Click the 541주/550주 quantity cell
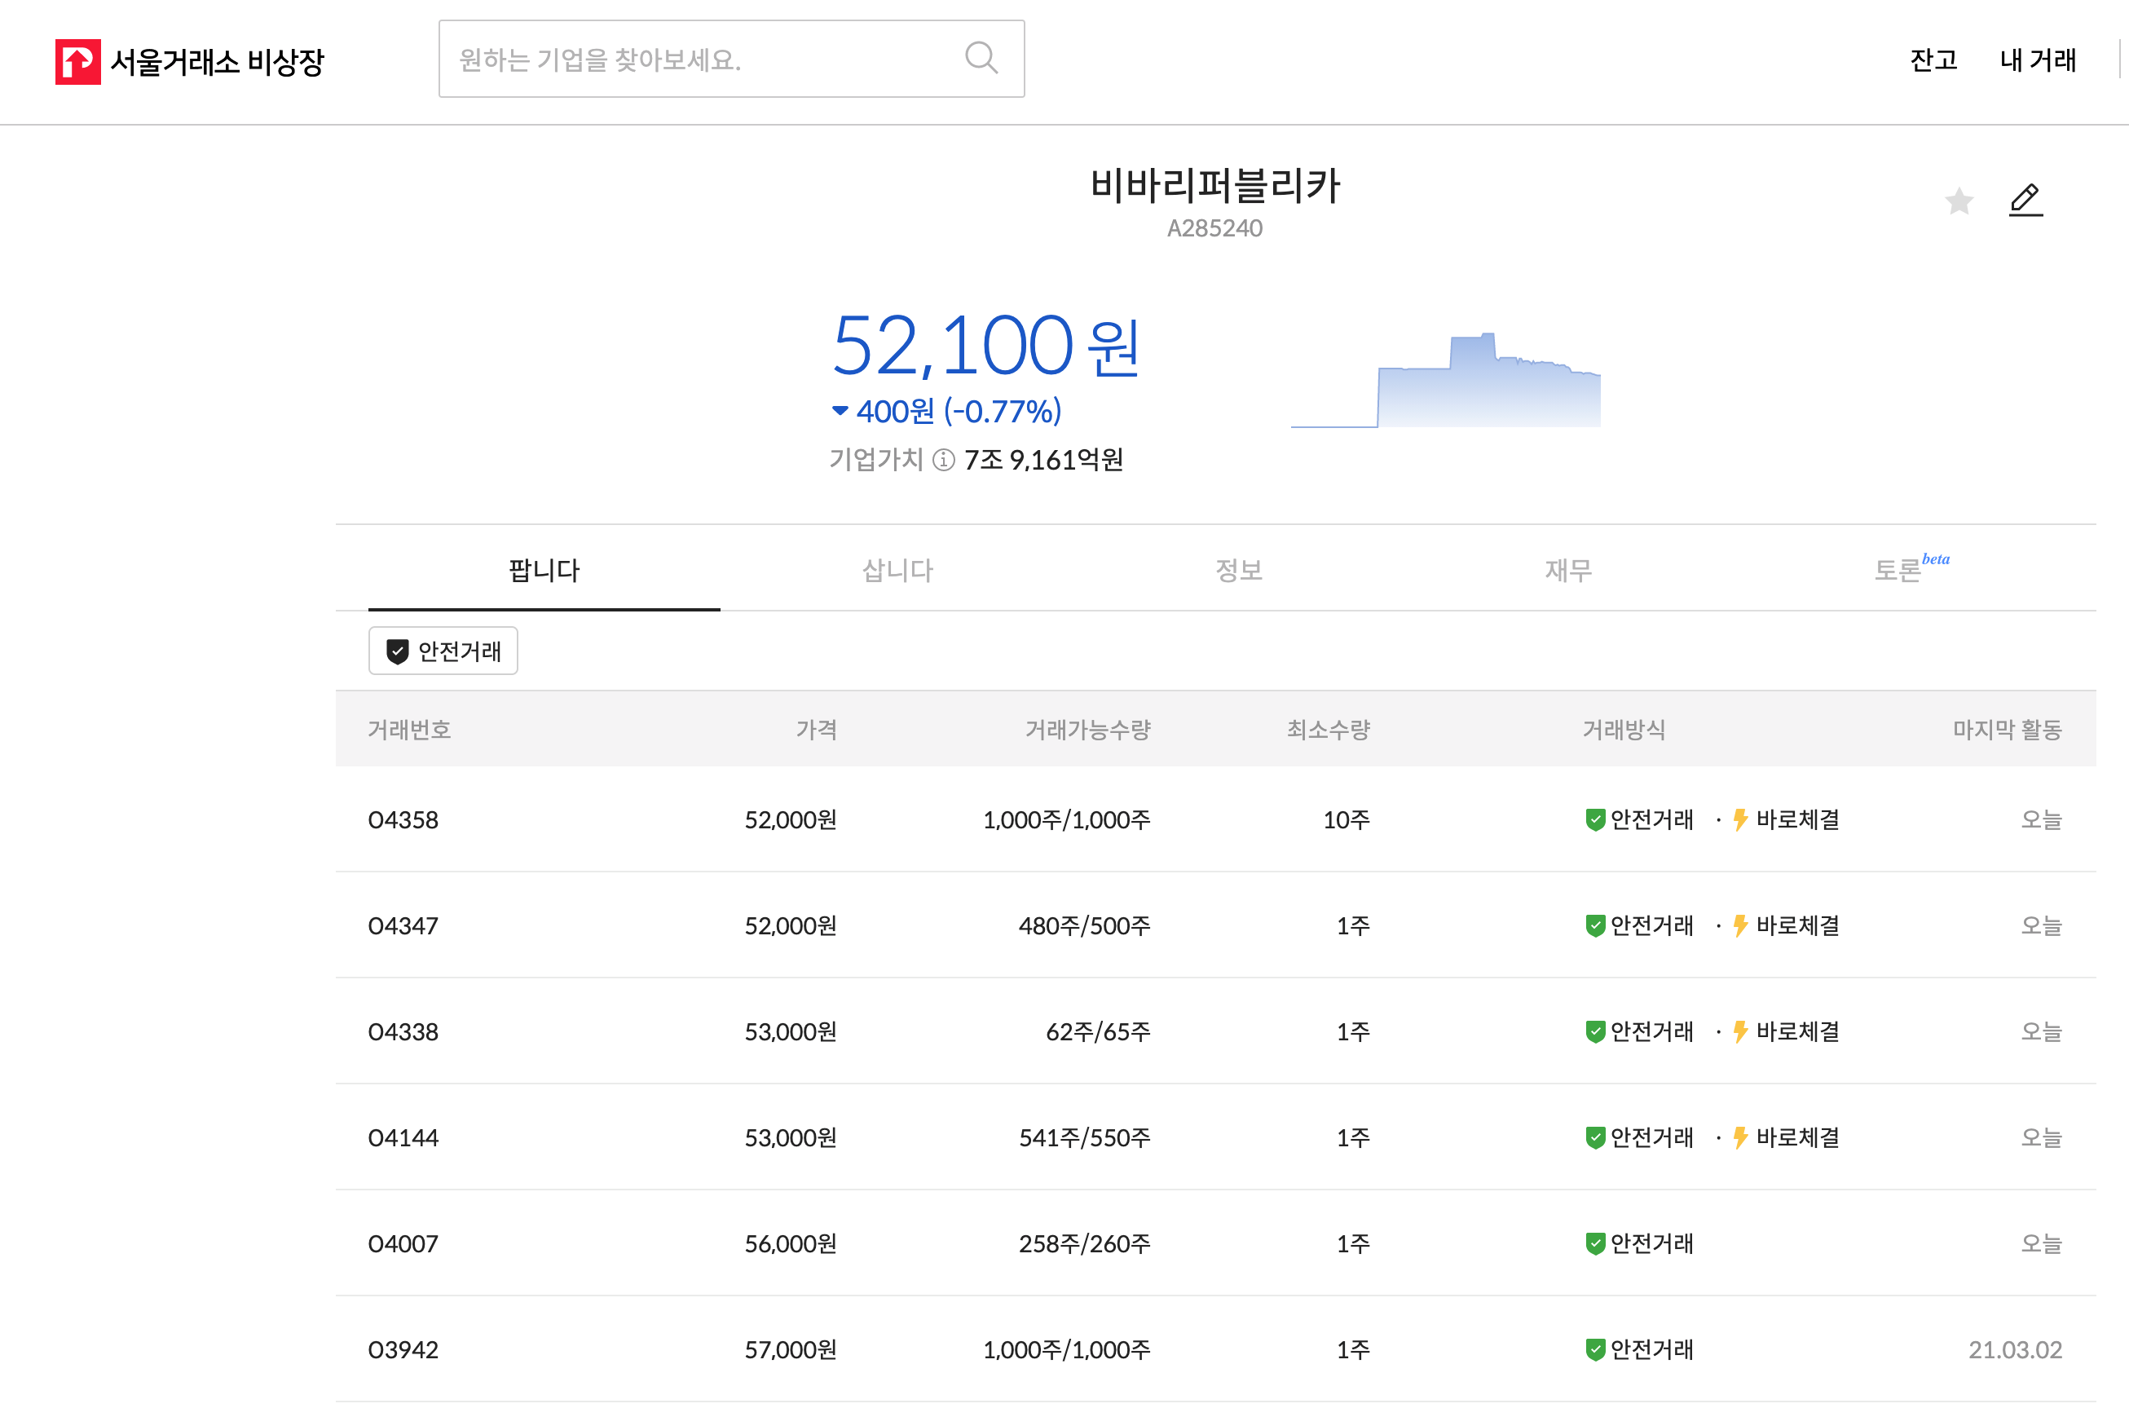This screenshot has height=1417, width=2129. click(x=1084, y=1137)
